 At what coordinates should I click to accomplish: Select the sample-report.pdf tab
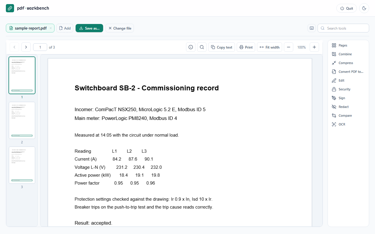pyautogui.click(x=30, y=28)
